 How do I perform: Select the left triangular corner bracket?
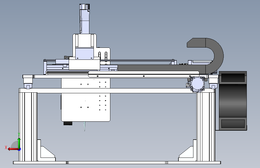[x=46, y=151]
